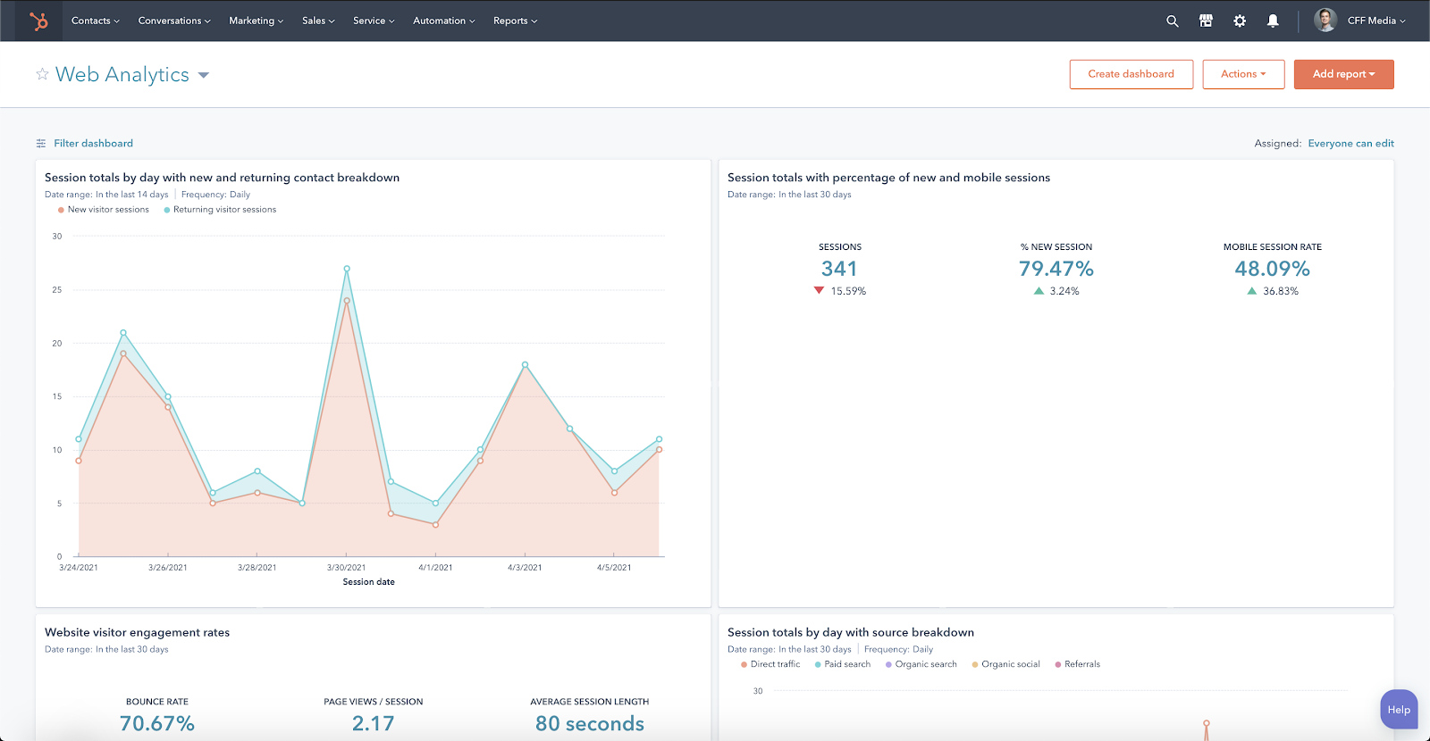Open Session totals by day with source breakdown title
Screen dimensions: 1430x741
click(850, 632)
